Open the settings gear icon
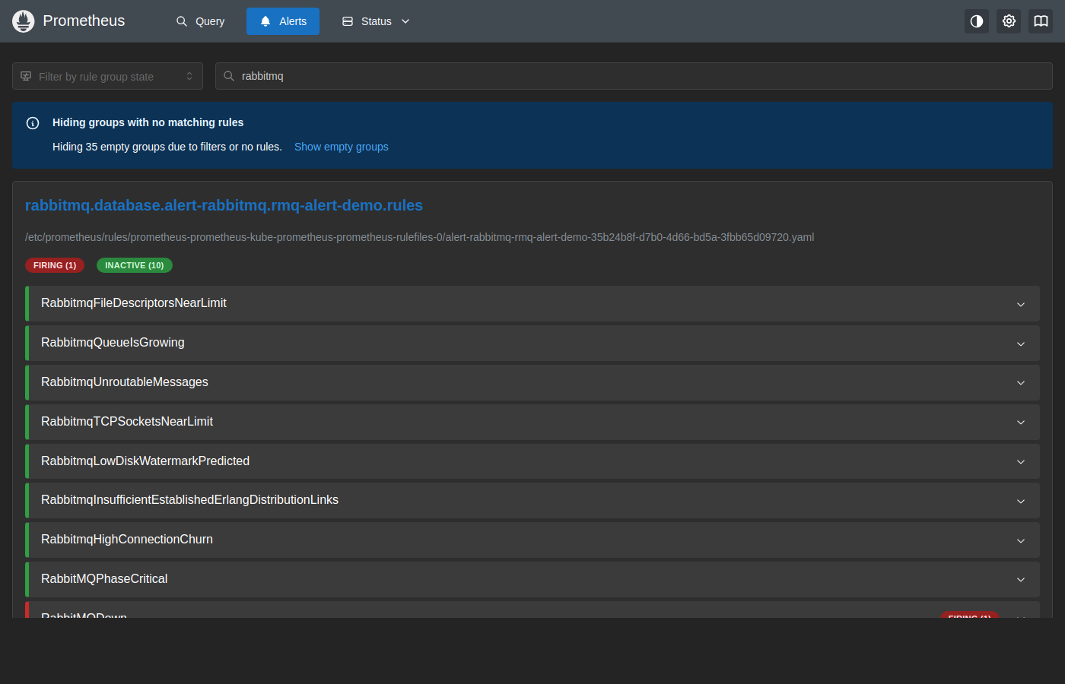Screen dimensions: 1065x684 (1009, 21)
